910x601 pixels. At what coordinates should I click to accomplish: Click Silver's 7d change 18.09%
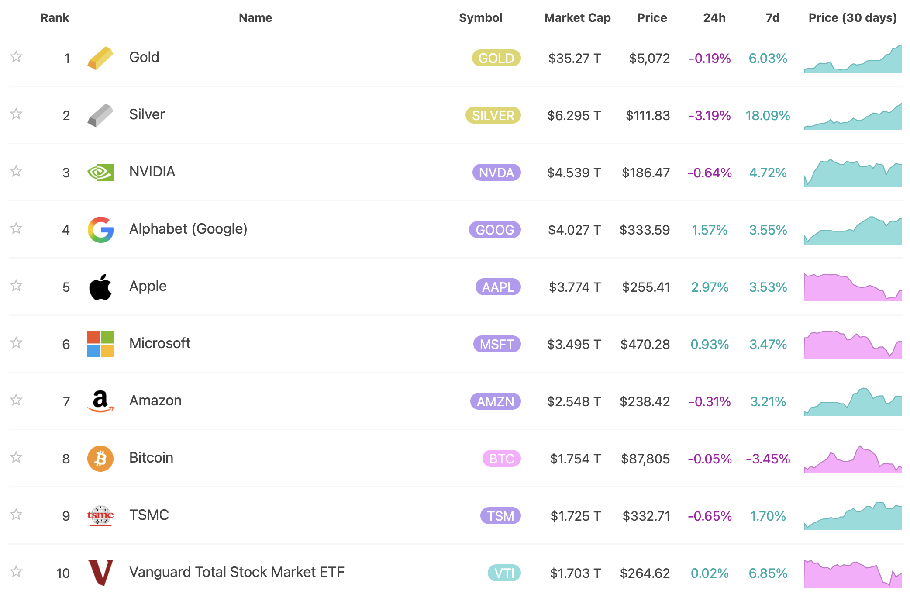point(768,115)
